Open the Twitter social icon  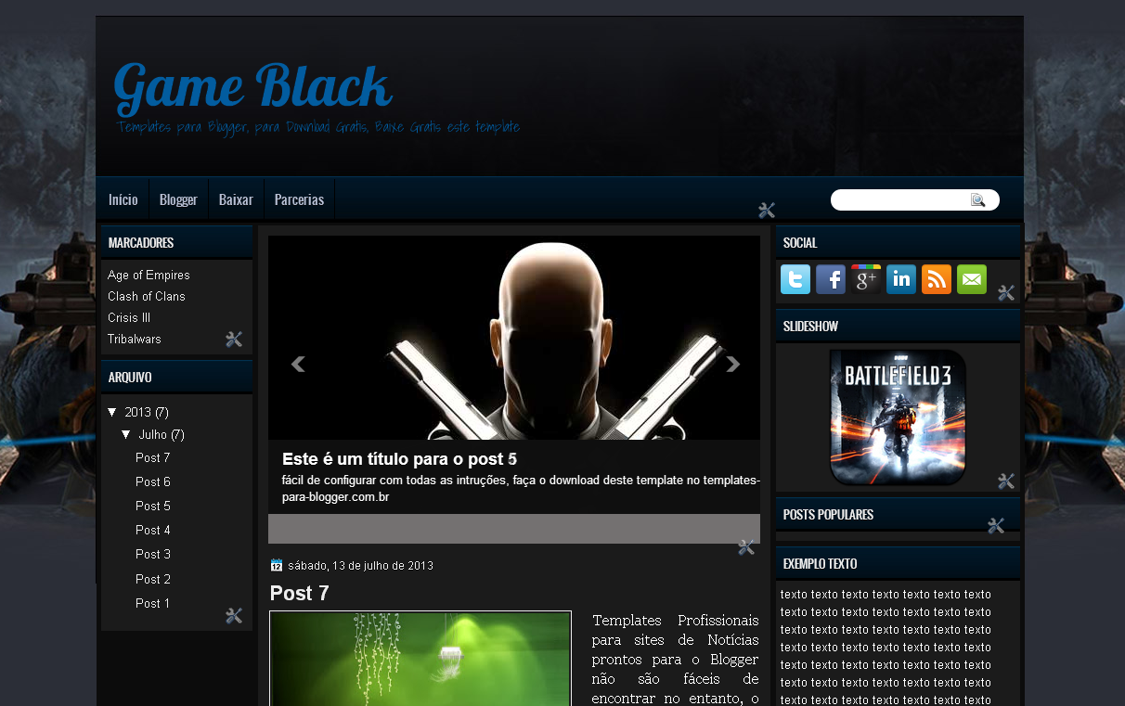pos(795,279)
